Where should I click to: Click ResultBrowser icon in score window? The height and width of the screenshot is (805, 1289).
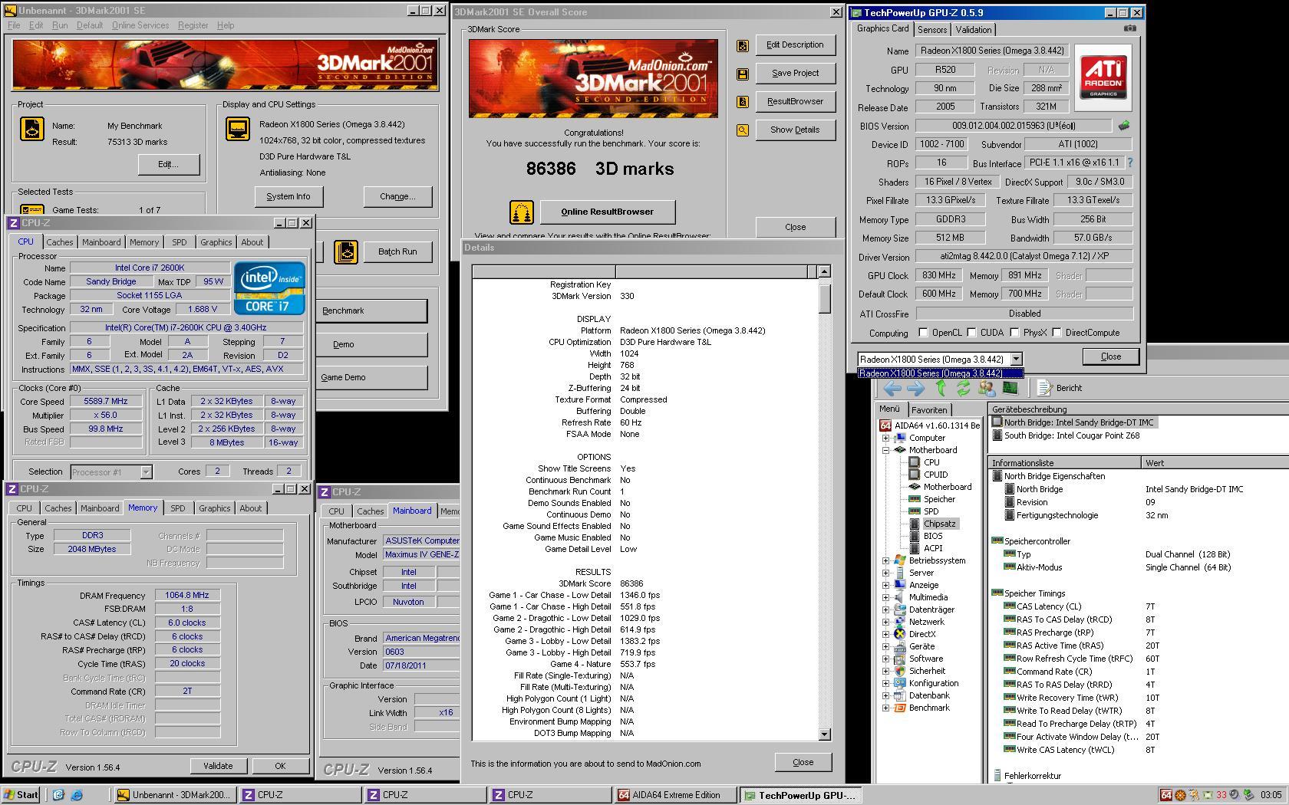(x=743, y=102)
